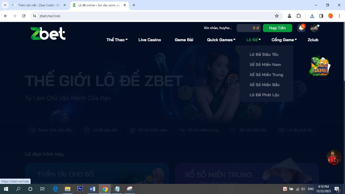This screenshot has height=194, width=345.
Task: Toggle Chrome side panel icon
Action: pyautogui.click(x=321, y=16)
